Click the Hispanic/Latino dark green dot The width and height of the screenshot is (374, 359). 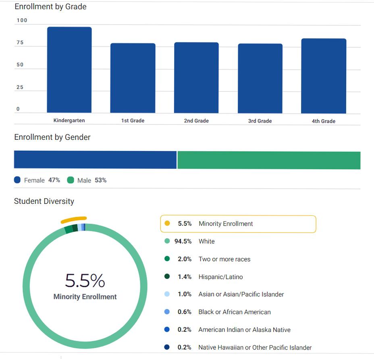point(167,277)
